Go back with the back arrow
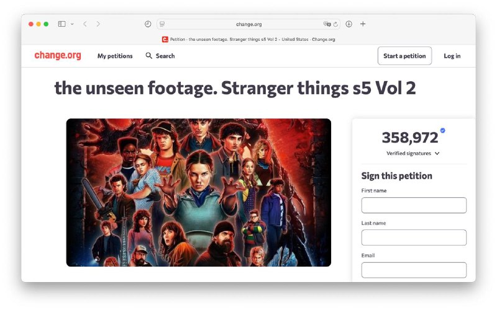 click(x=84, y=24)
